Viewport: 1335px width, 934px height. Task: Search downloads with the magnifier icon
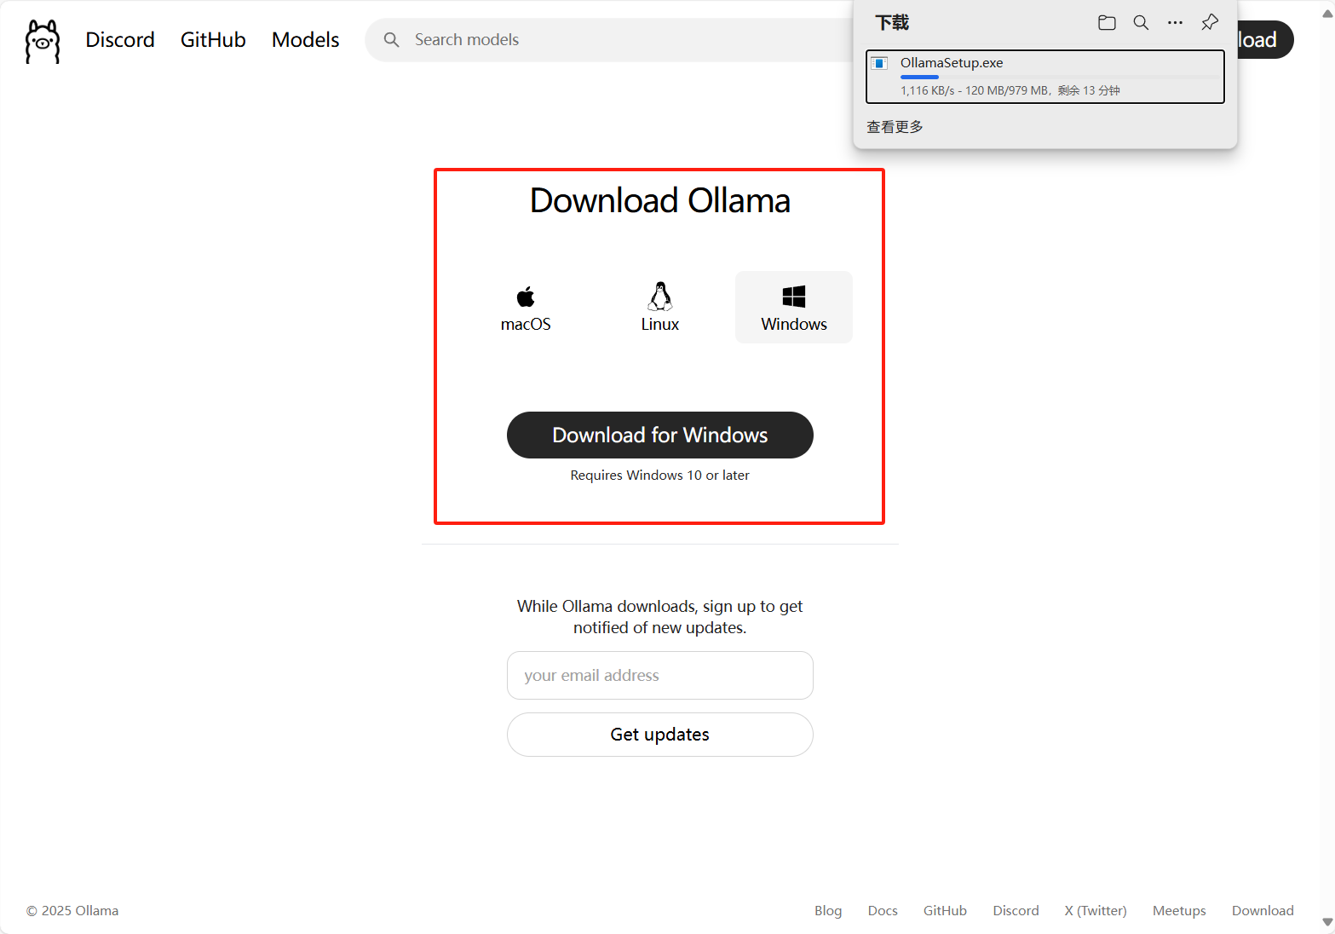point(1141,23)
